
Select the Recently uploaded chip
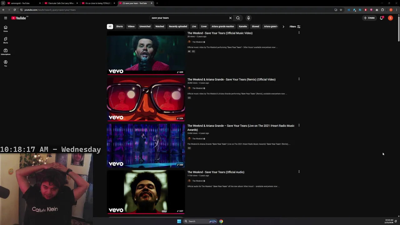tap(178, 27)
